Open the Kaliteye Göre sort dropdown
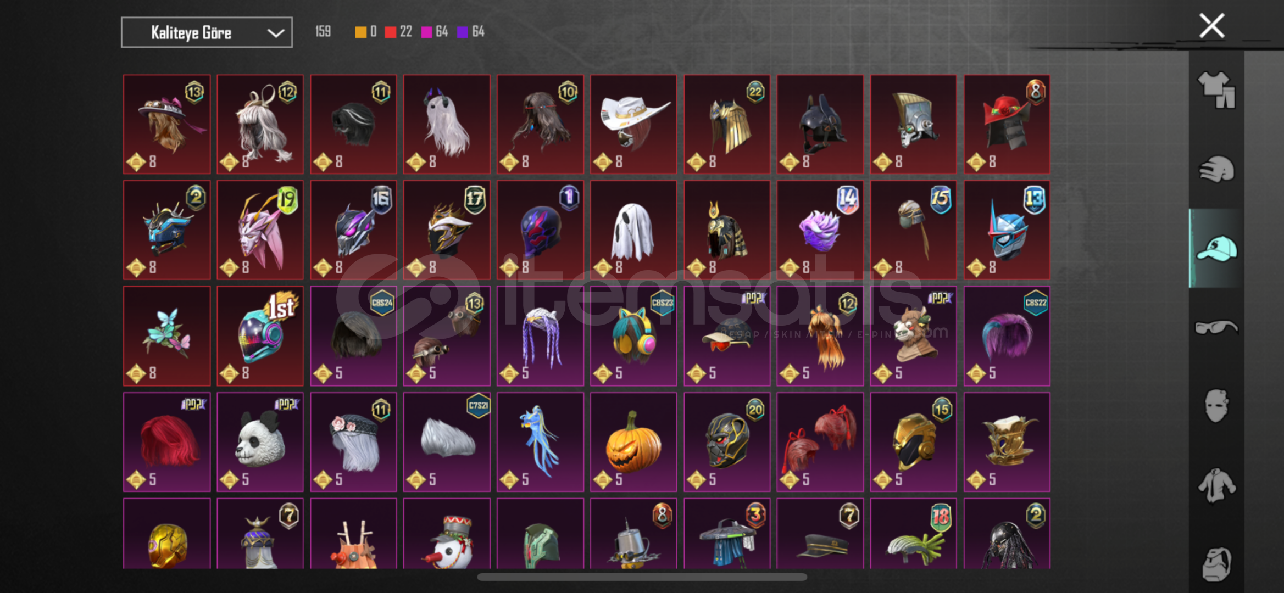Viewport: 1284px width, 593px height. [x=207, y=32]
